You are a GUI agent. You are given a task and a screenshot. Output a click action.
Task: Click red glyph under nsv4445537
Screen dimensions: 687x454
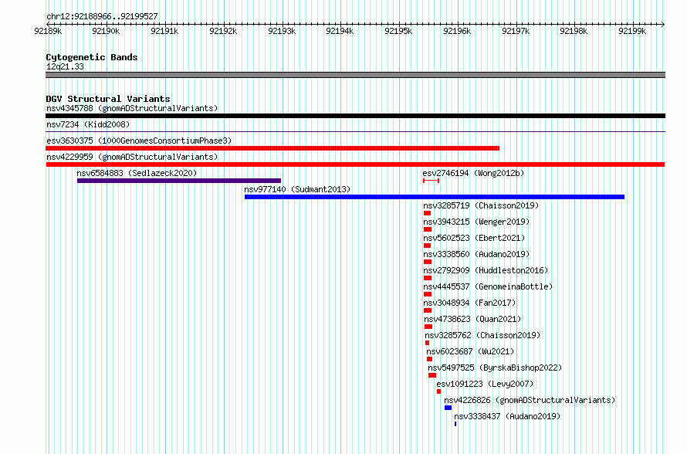tap(428, 294)
